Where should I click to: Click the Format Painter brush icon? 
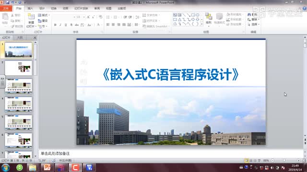tap(12, 26)
